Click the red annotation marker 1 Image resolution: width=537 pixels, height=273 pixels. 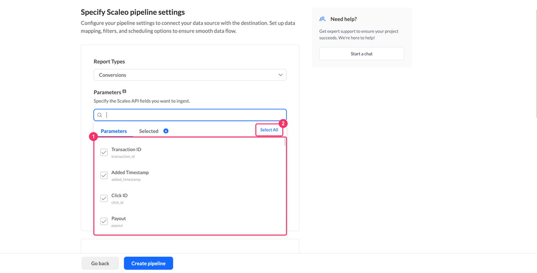[93, 137]
